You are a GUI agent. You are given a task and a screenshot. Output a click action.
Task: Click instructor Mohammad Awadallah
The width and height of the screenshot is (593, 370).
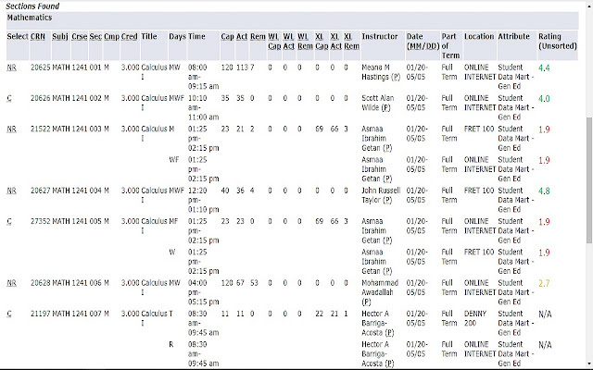(380, 292)
